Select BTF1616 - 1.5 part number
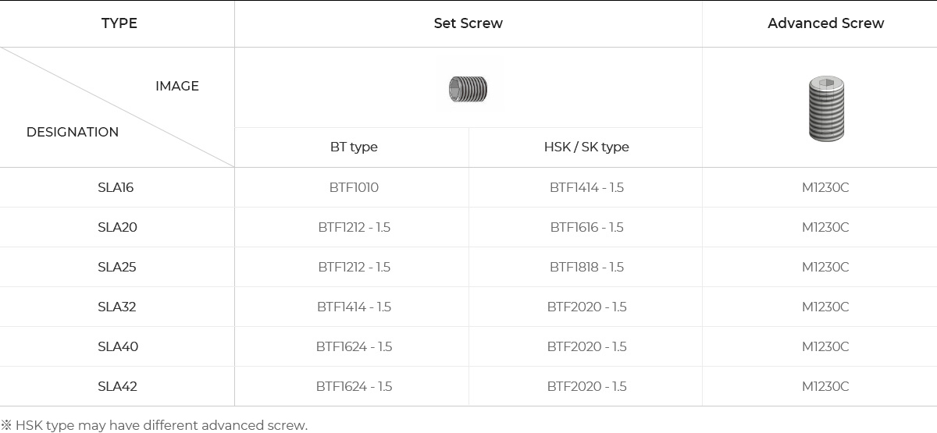 click(x=586, y=227)
